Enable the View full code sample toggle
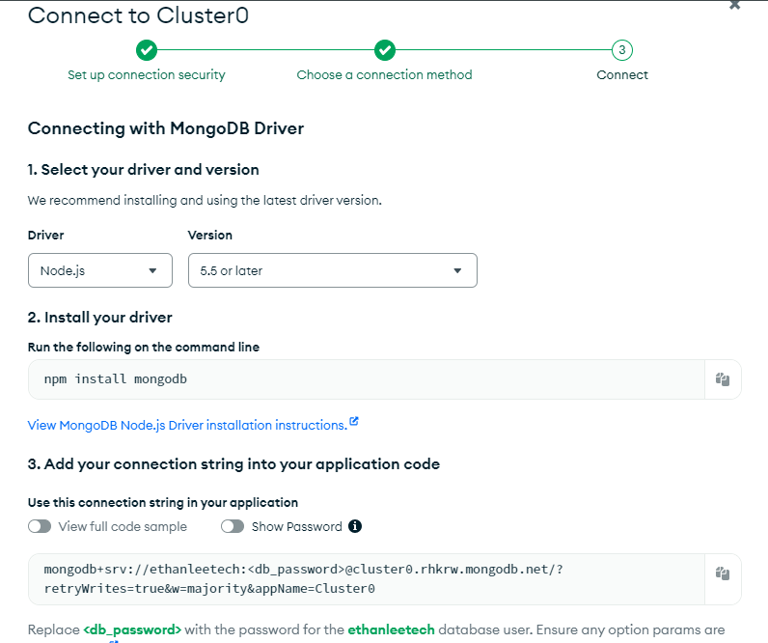The width and height of the screenshot is (768, 643). 40,526
